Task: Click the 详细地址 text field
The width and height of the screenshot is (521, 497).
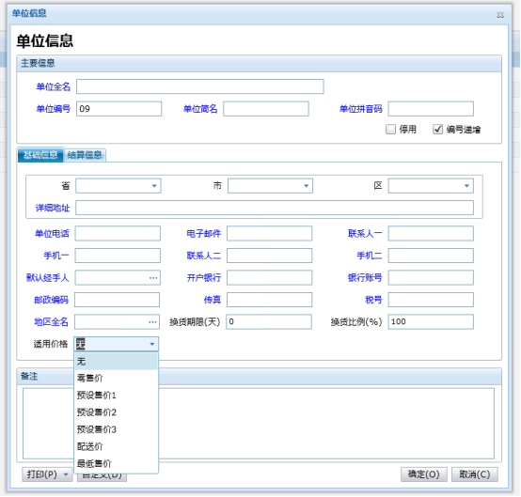Action: (275, 208)
